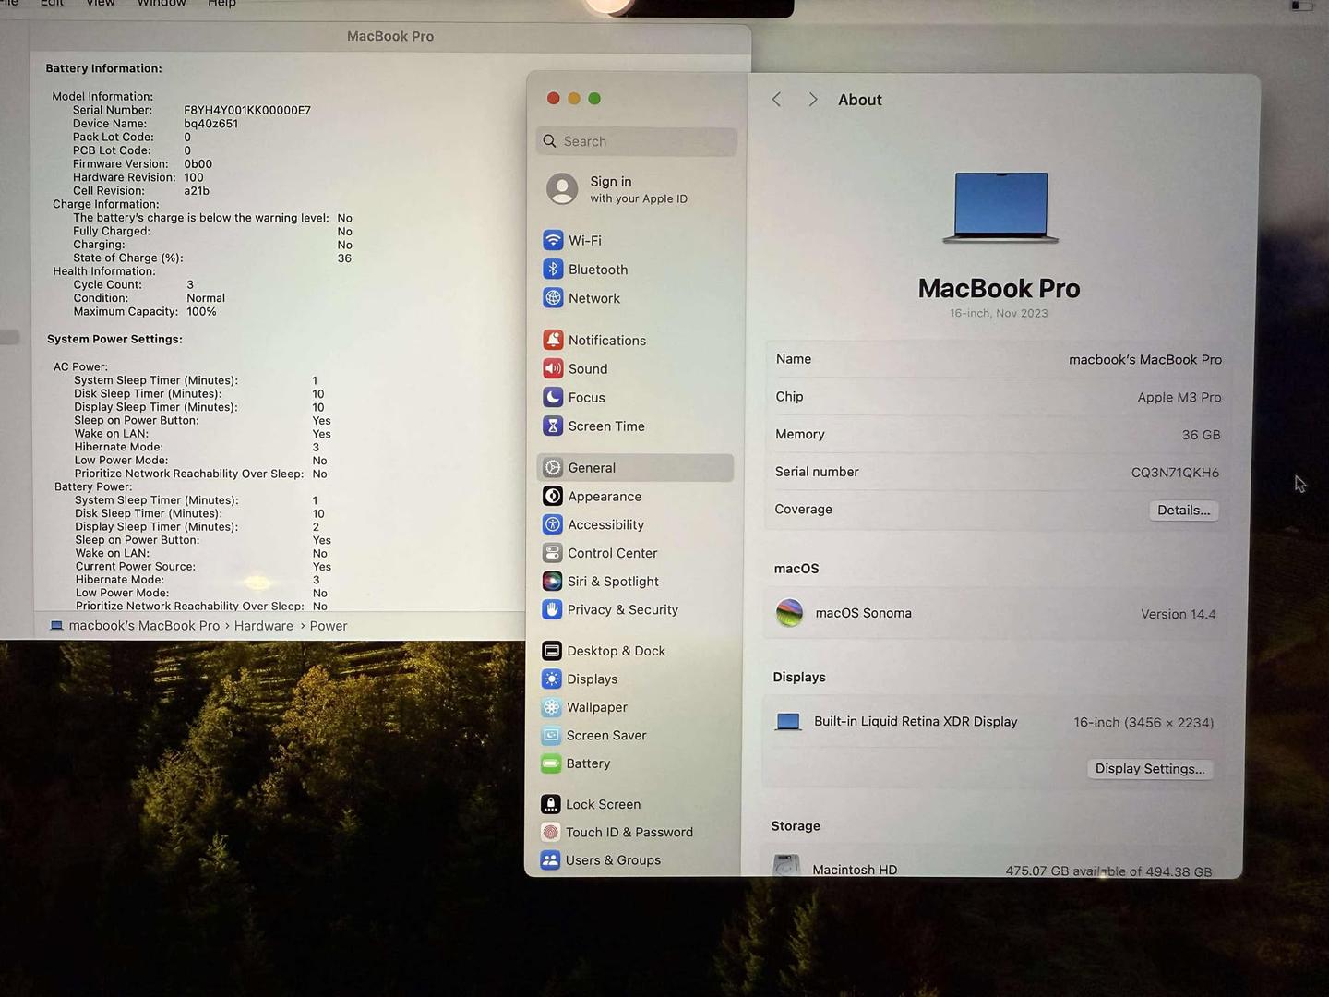Select the Network globe icon

(x=553, y=297)
